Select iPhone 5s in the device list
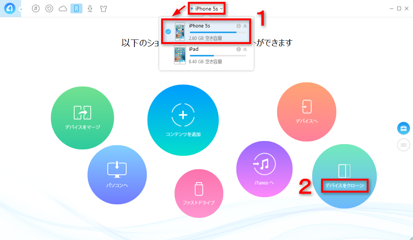The width and height of the screenshot is (413, 240). click(206, 32)
